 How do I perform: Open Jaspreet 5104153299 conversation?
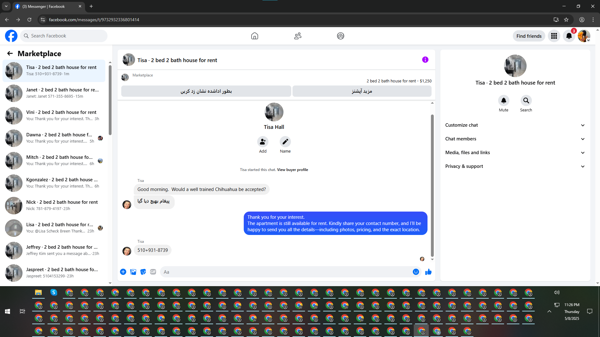(x=54, y=273)
